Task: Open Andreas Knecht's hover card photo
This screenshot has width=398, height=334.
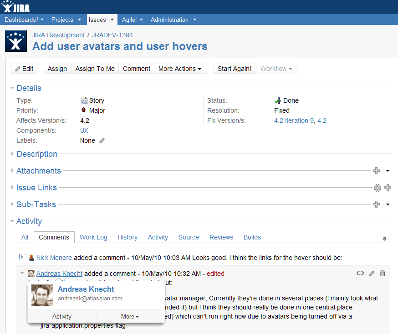Action: click(42, 295)
